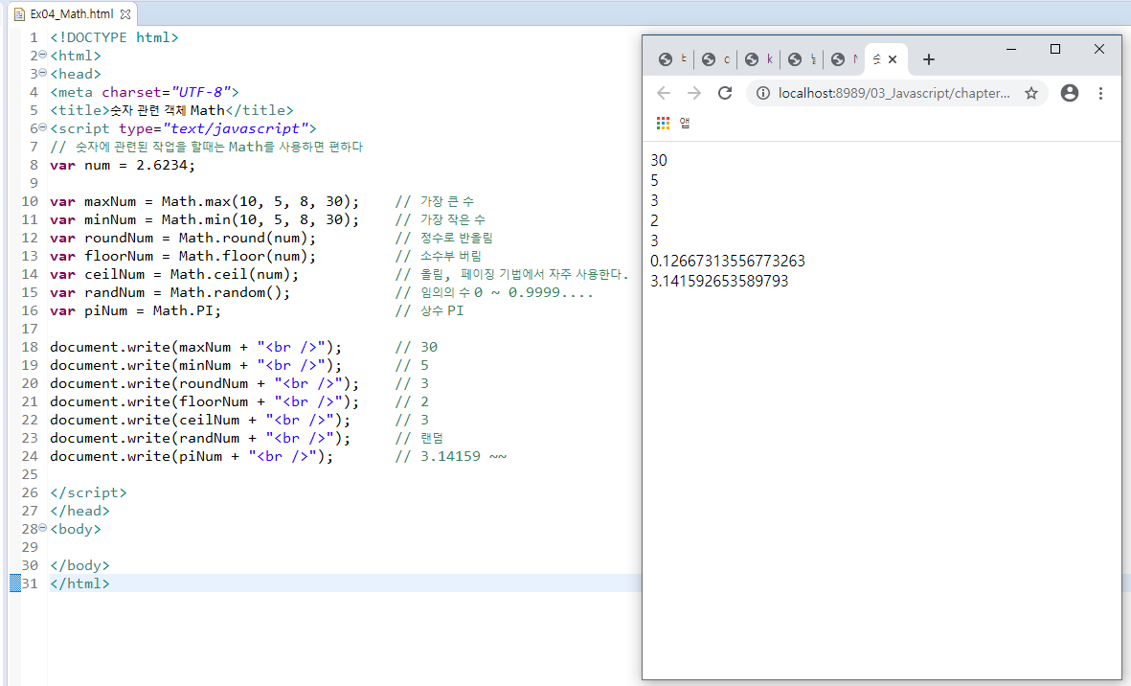Collapse the script block fold on line 6
This screenshot has width=1131, height=686.
pyautogui.click(x=42, y=127)
